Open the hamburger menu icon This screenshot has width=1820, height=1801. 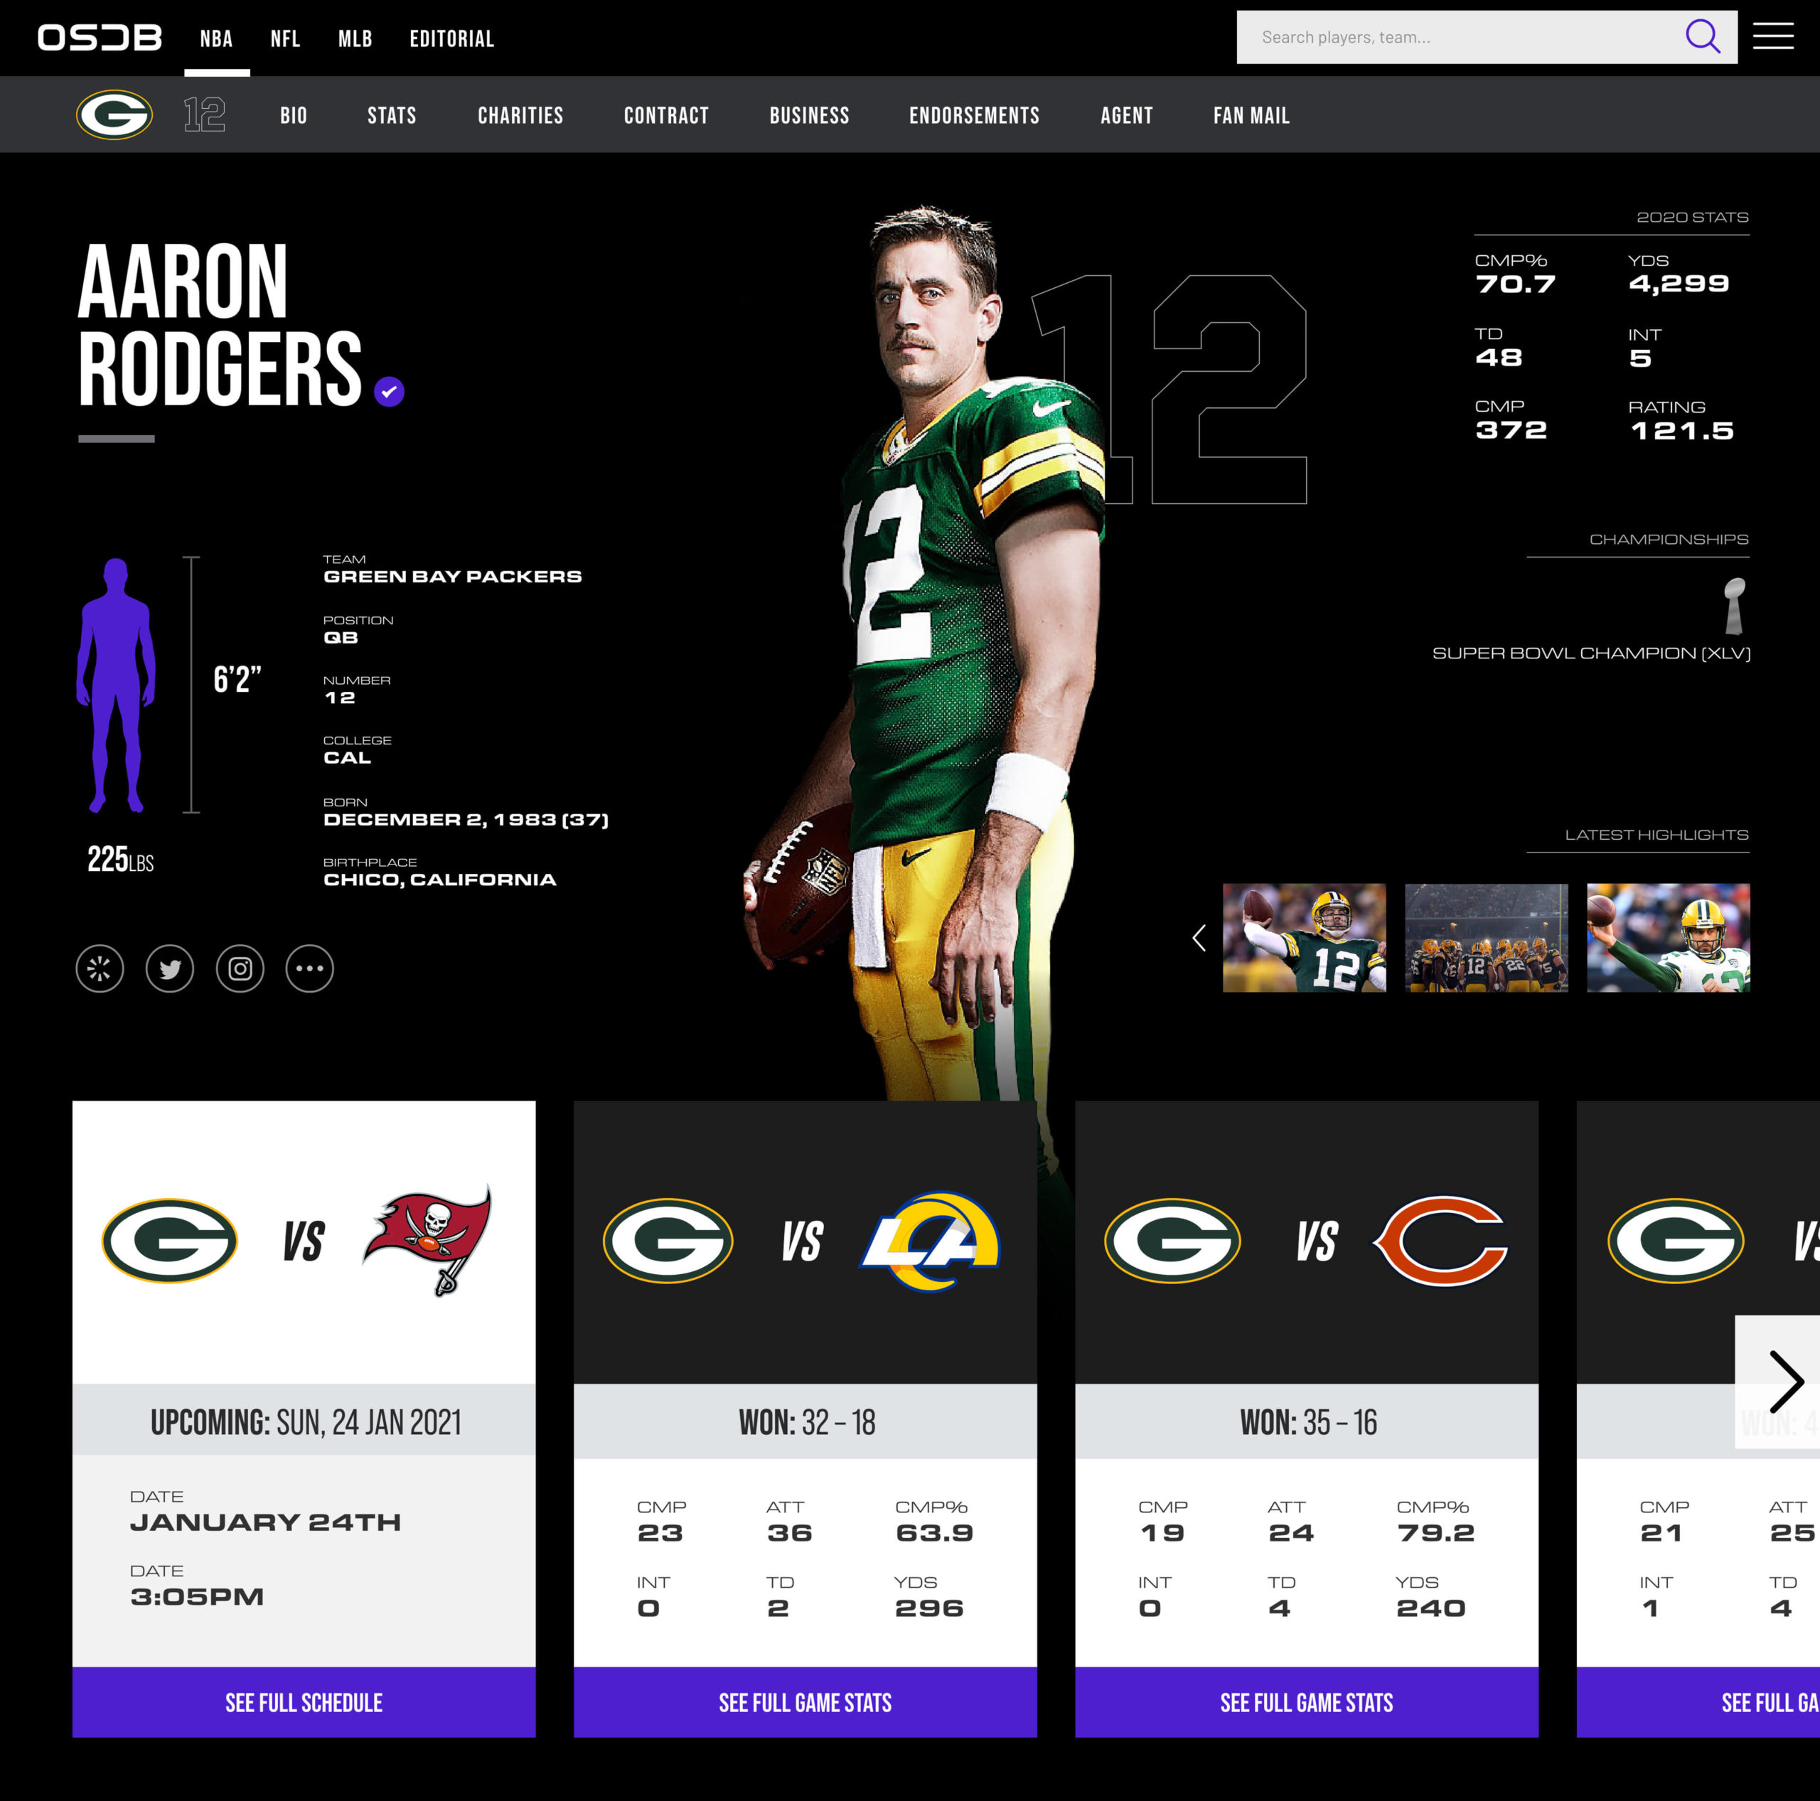click(x=1773, y=37)
